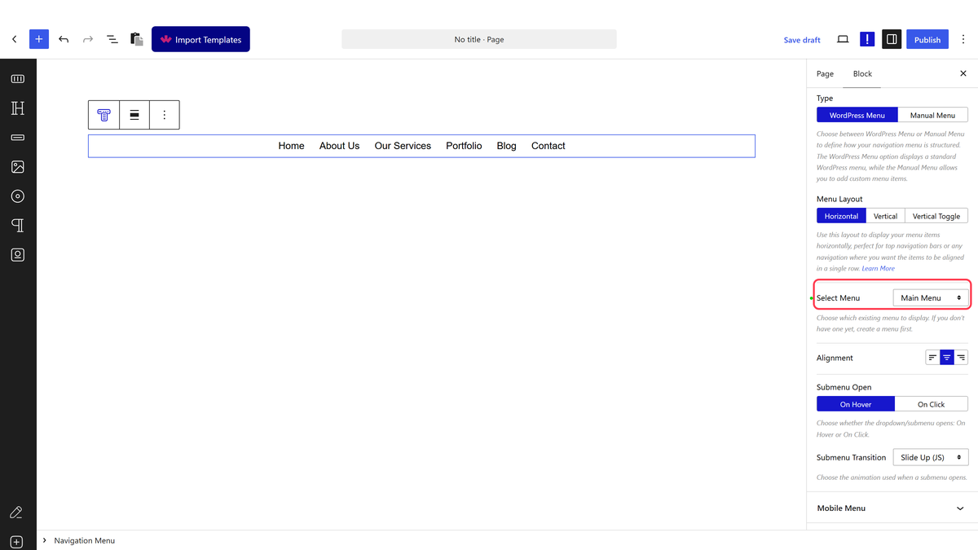Viewport: 978px width, 550px height.
Task: Click the Import Templates button
Action: click(200, 39)
